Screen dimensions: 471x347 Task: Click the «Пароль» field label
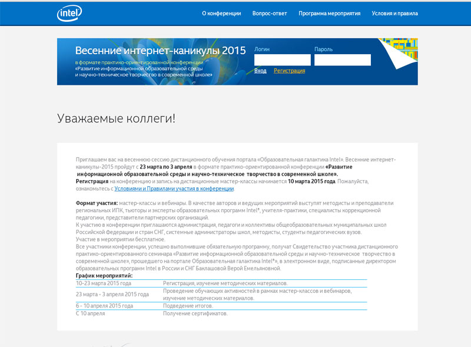pos(323,49)
